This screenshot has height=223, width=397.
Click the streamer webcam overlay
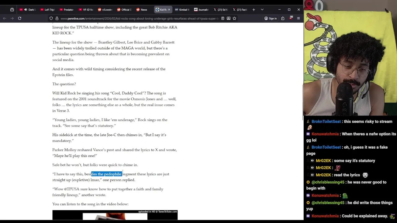click(350, 58)
